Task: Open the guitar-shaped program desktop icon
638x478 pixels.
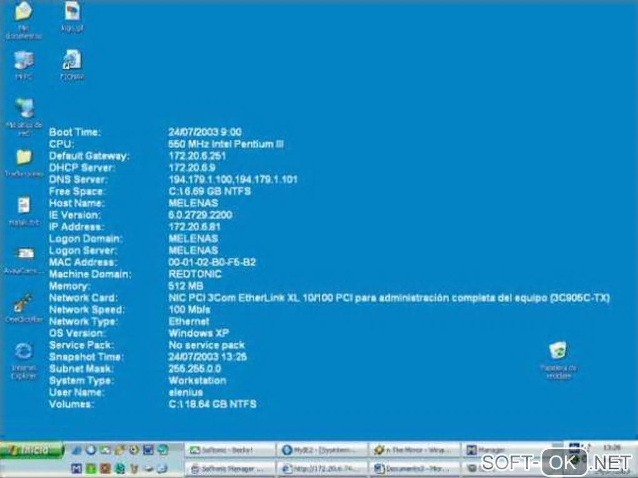Action: 23,303
